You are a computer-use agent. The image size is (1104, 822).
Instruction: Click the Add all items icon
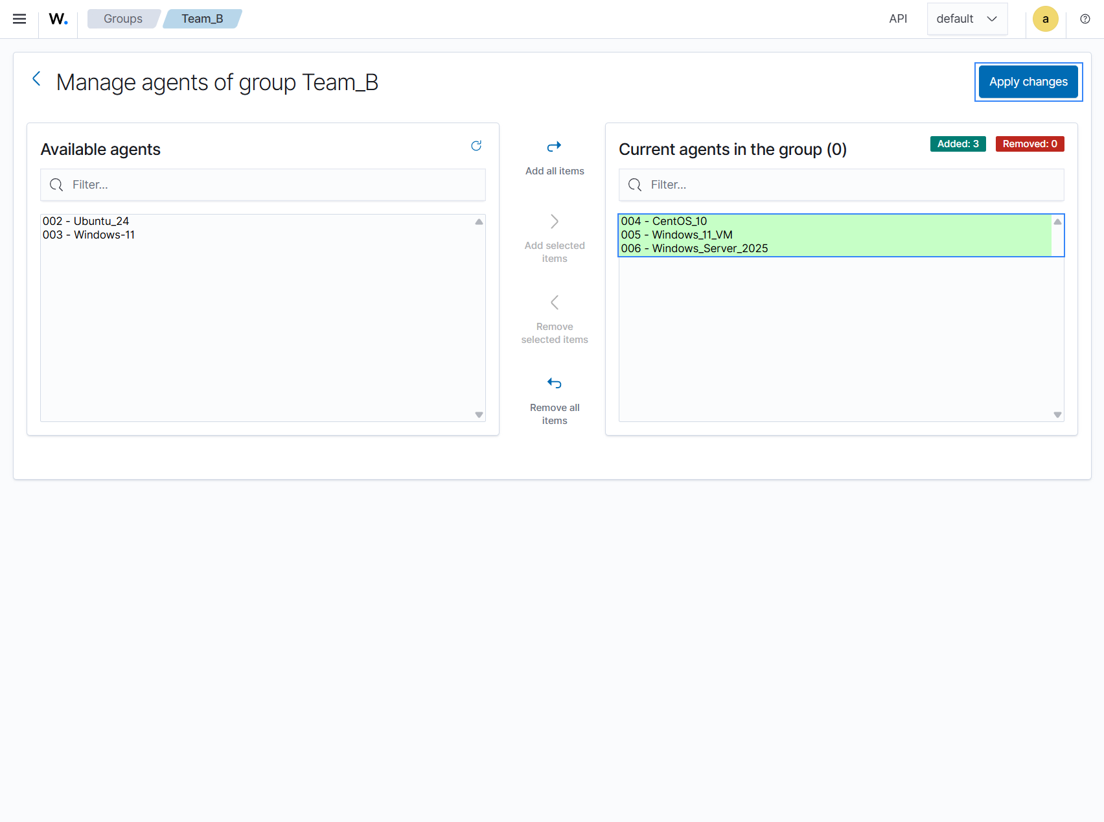(x=554, y=146)
